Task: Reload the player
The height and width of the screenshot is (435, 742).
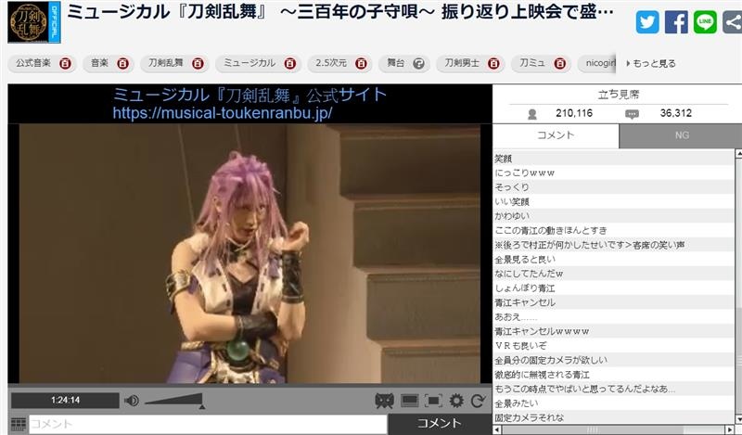Action: point(478,401)
